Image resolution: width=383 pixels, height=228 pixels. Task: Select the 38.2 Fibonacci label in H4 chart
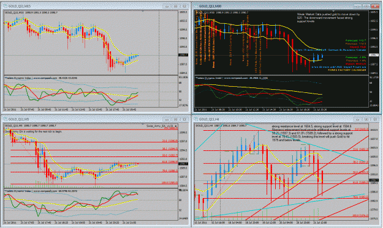click(x=361, y=162)
